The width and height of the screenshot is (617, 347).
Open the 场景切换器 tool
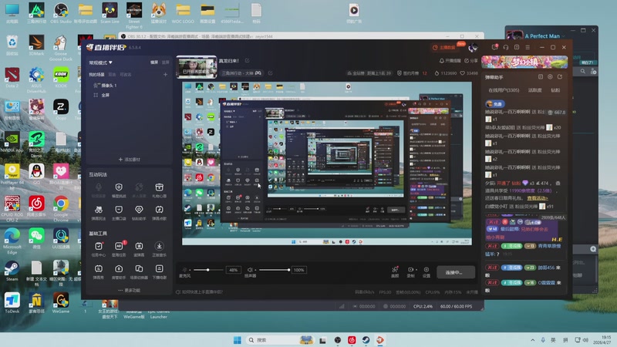pos(139,271)
